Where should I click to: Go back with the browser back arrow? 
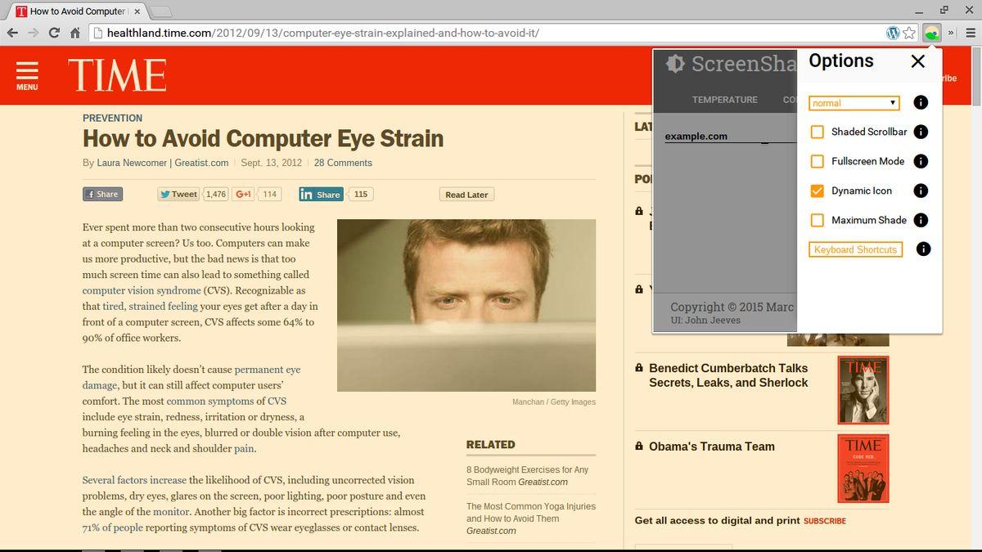point(12,33)
